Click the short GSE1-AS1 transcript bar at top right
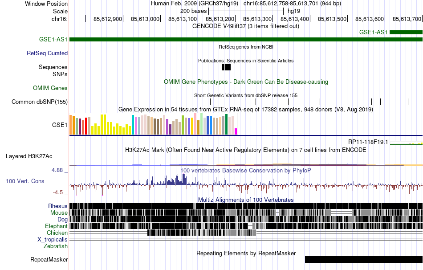423x270 pixels. 406,33
